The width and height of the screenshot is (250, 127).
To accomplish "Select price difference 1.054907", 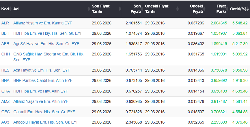I will [219, 33].
